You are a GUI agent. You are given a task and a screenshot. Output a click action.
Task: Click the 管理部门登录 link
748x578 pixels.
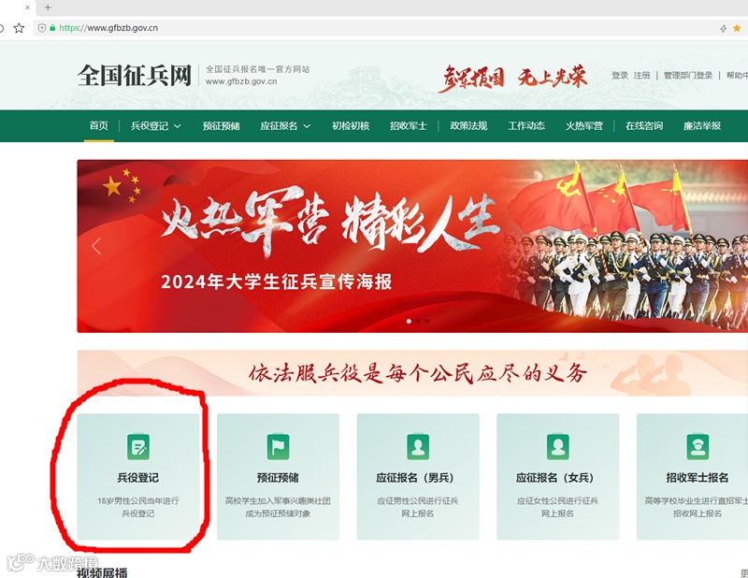(688, 75)
